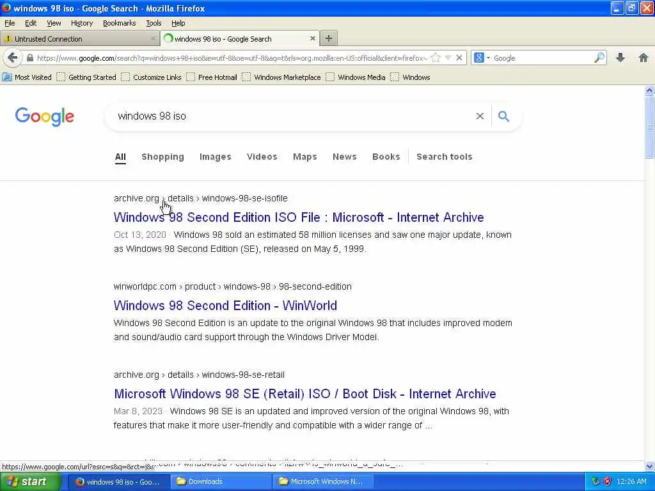Viewport: 655px width, 491px height.
Task: Click the Free Hotmail bookmark
Action: [212, 77]
